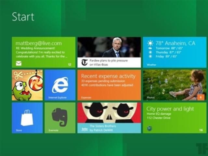The image size is (208, 156).
Task: Click the Photos badge count 6
Action: [201, 97]
